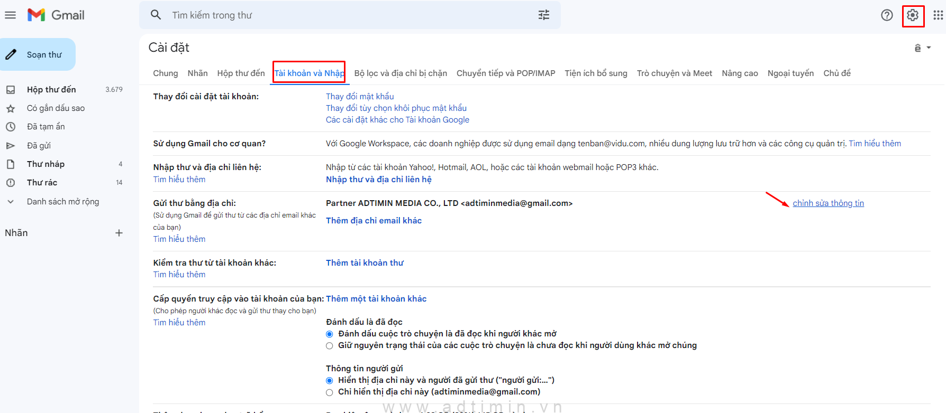Switch to the Chung settings tab

(166, 73)
